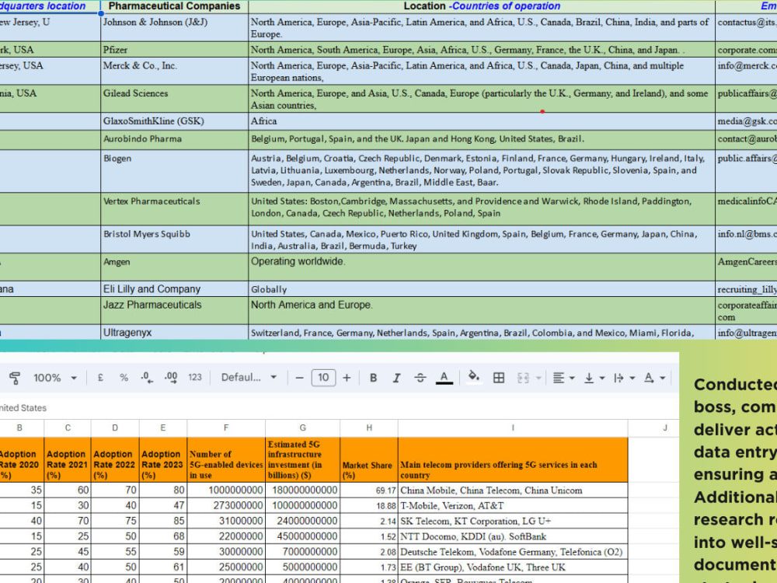
Task: Select the 'Amgen' cell
Action: pos(174,267)
